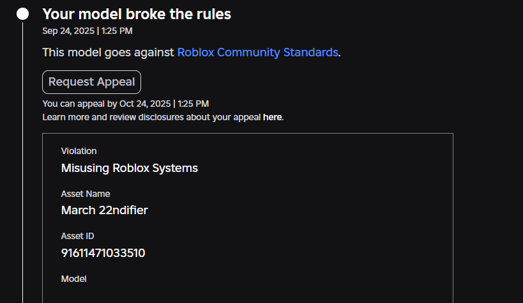This screenshot has width=523, height=303.
Task: Select the 'Misusing Roblox Systems' violation text
Action: [130, 168]
